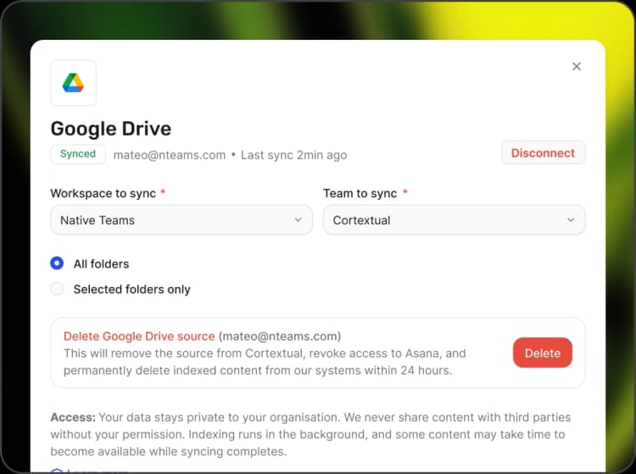The height and width of the screenshot is (474, 636).
Task: Click the mateo@nteams.com account email beside Synced
Action: (169, 155)
